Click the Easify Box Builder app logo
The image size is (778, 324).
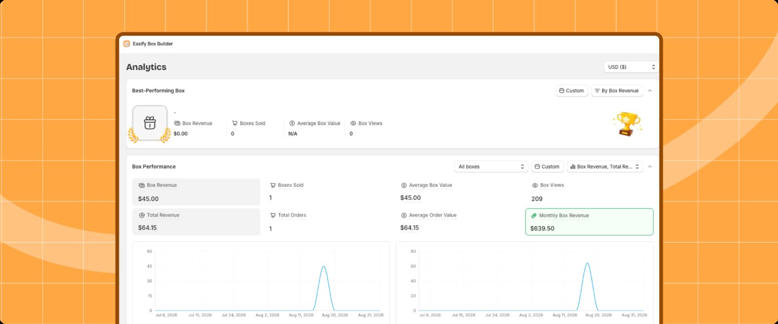(127, 44)
